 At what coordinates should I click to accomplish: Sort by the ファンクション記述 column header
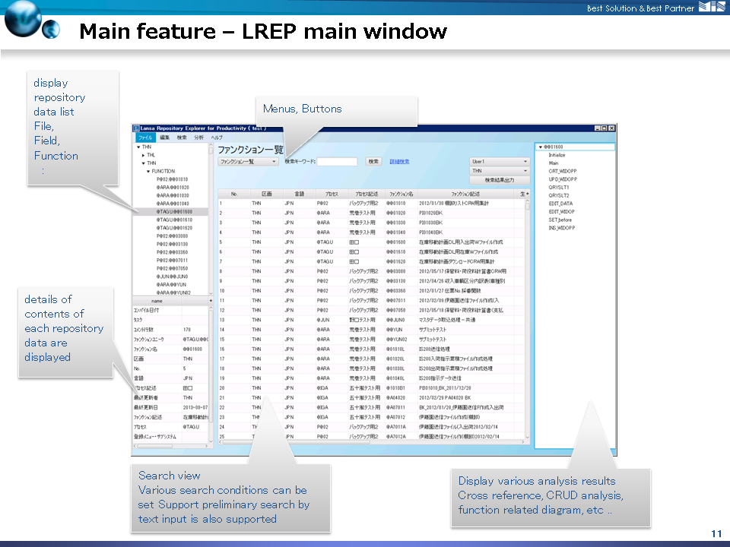coord(465,194)
